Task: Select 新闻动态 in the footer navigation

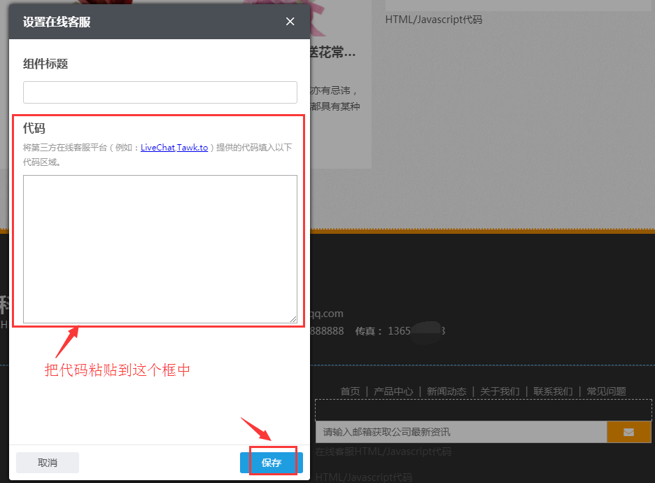Action: (x=446, y=391)
